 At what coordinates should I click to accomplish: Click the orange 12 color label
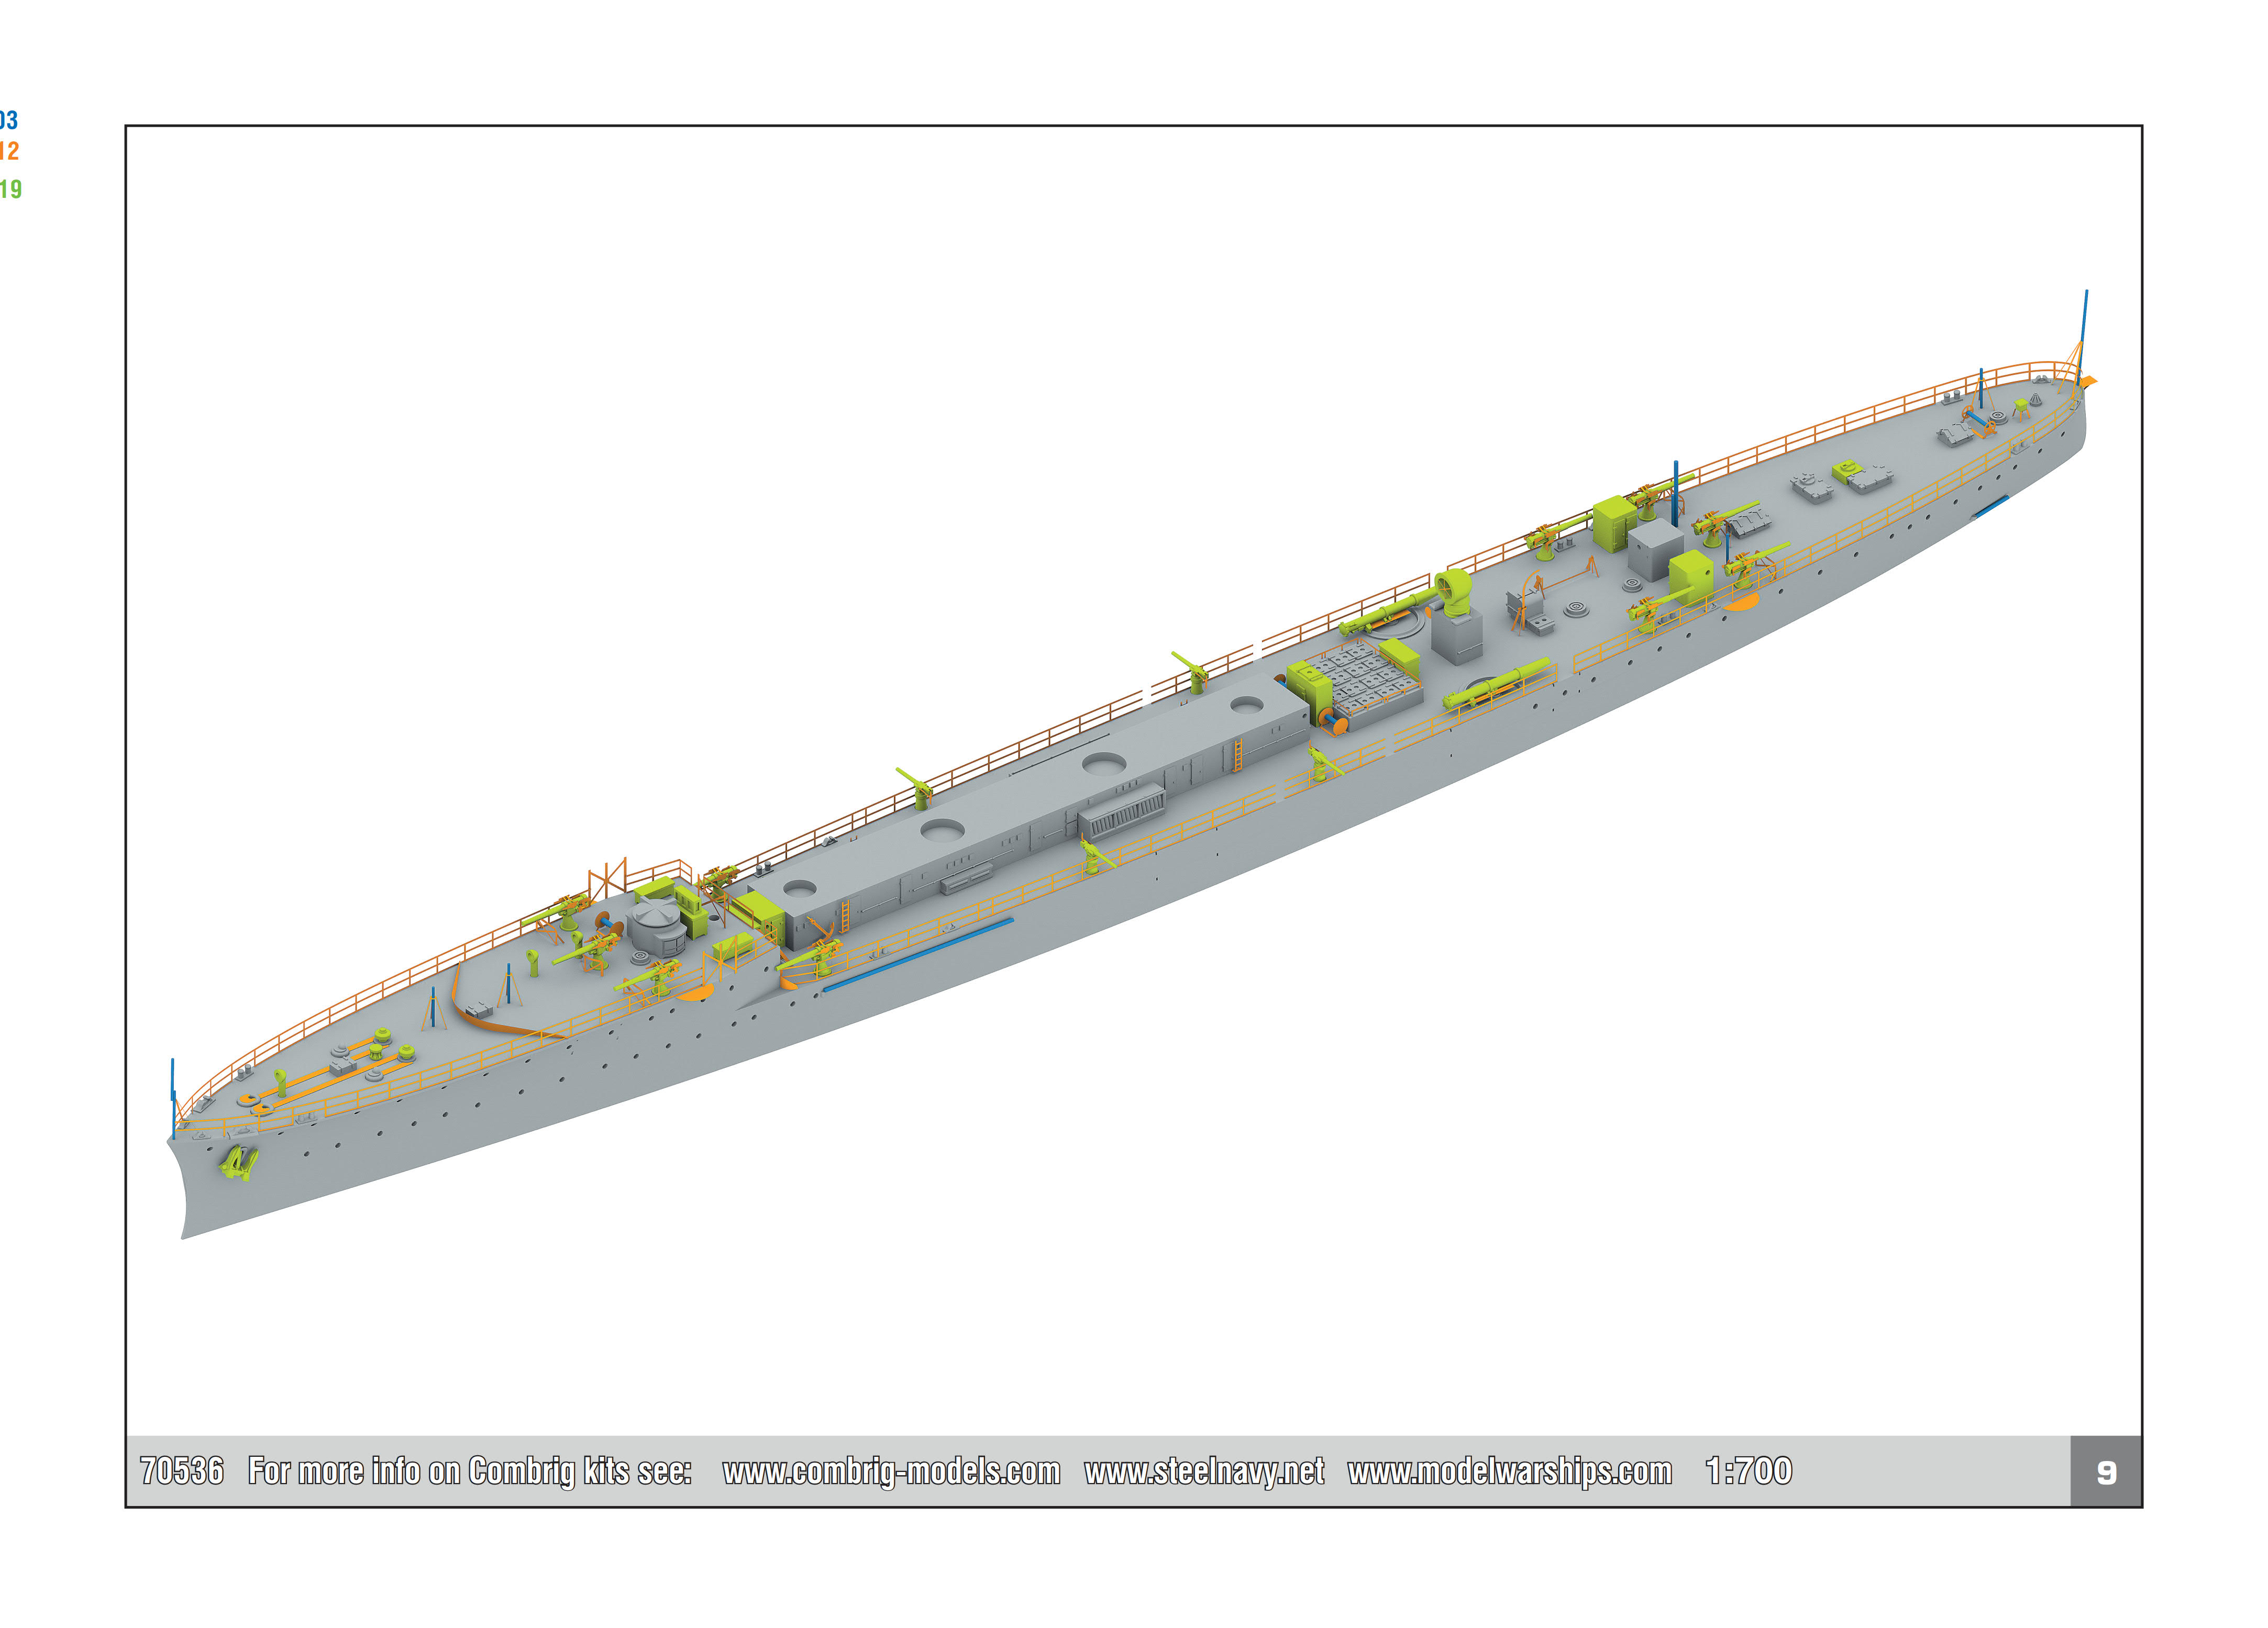[8, 152]
